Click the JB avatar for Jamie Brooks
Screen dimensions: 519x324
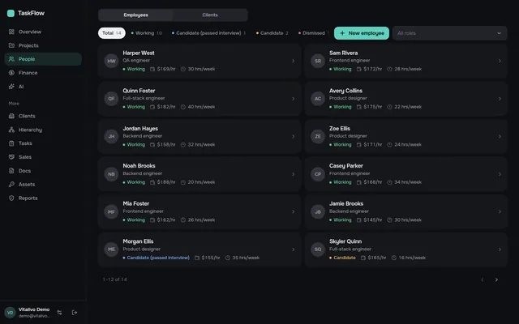tap(318, 211)
